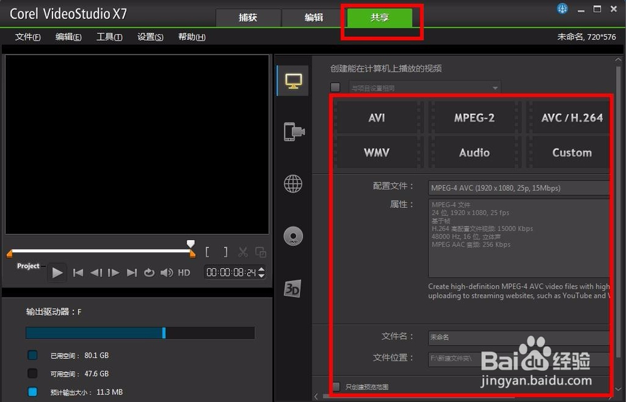Screen dimensions: 626x402
Task: Choose the AVI format button
Action: coord(376,118)
